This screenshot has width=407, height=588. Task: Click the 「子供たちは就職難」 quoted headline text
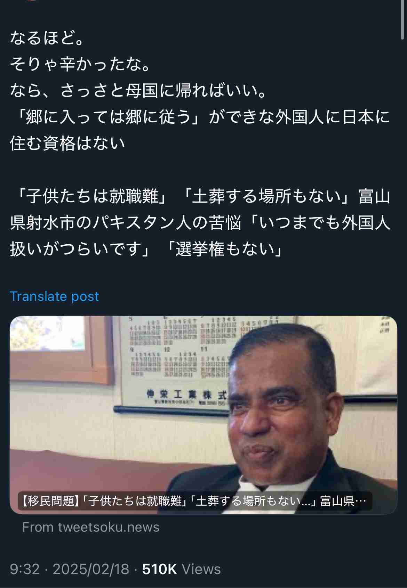pos(90,197)
